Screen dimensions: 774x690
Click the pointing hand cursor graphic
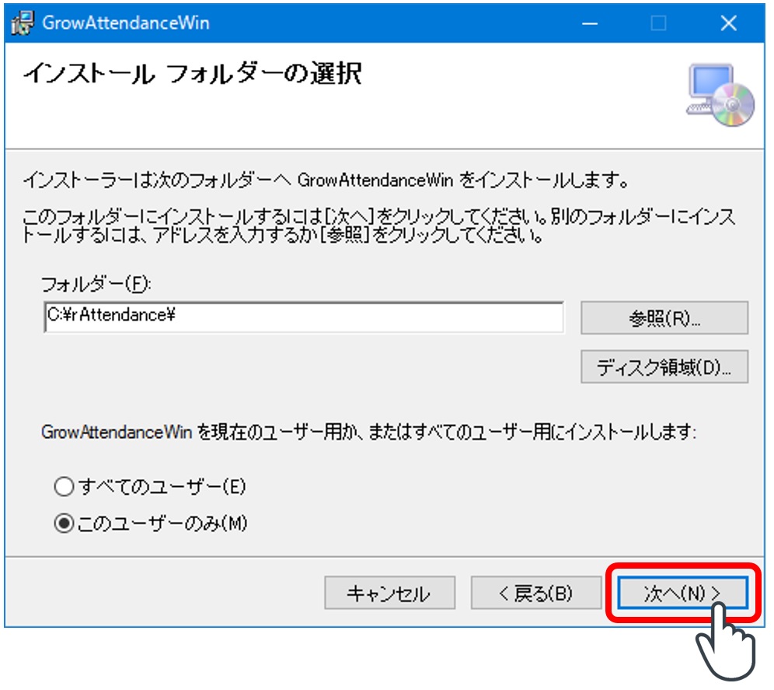pyautogui.click(x=726, y=638)
